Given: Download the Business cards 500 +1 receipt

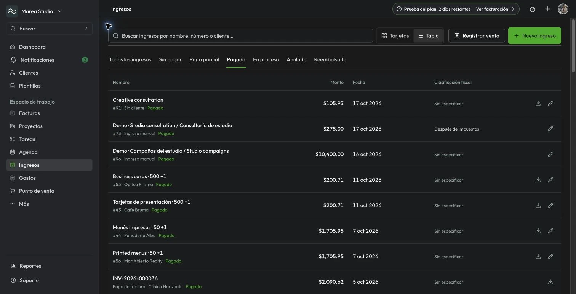Looking at the screenshot, I should (538, 180).
